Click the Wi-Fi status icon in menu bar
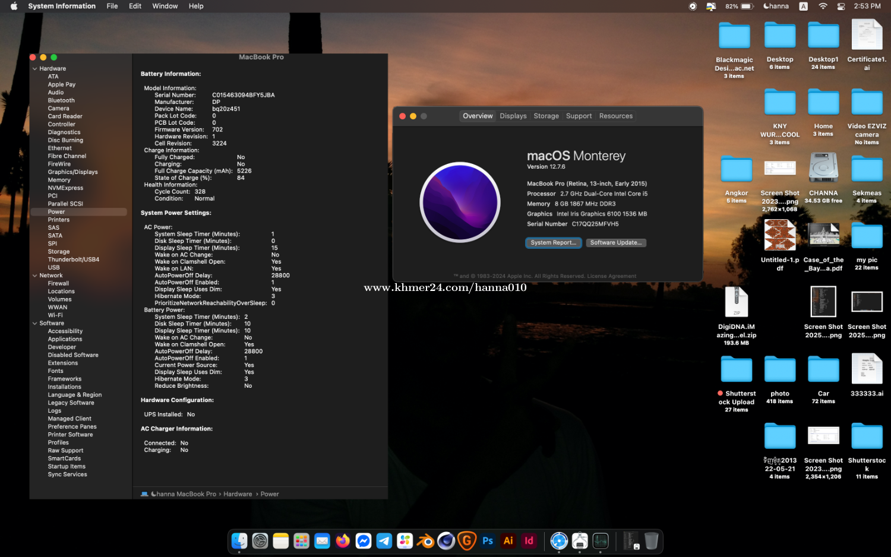891x557 pixels. click(x=823, y=6)
